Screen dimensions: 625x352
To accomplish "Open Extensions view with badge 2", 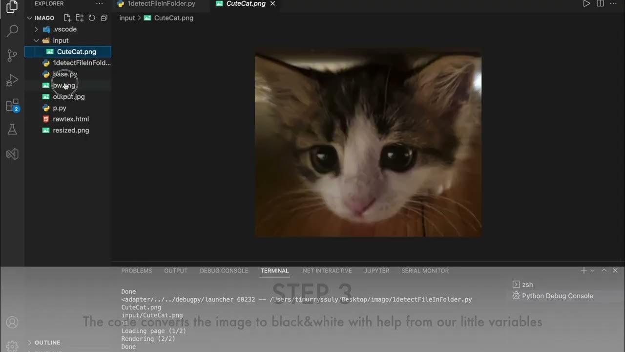I will [x=12, y=105].
